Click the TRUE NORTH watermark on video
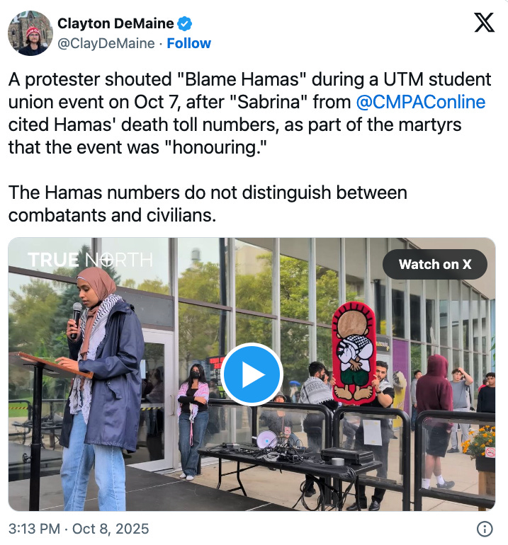The height and width of the screenshot is (545, 508). point(90,260)
